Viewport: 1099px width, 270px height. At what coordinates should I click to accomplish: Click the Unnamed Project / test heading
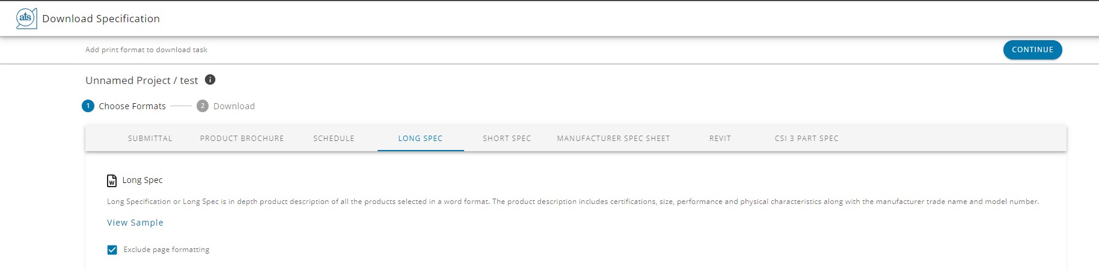[142, 80]
